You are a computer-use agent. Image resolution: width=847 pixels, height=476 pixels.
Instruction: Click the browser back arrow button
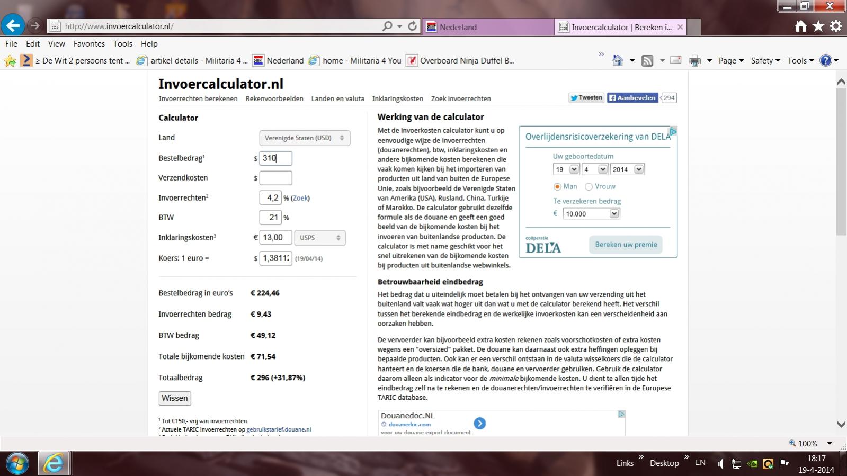(x=13, y=25)
